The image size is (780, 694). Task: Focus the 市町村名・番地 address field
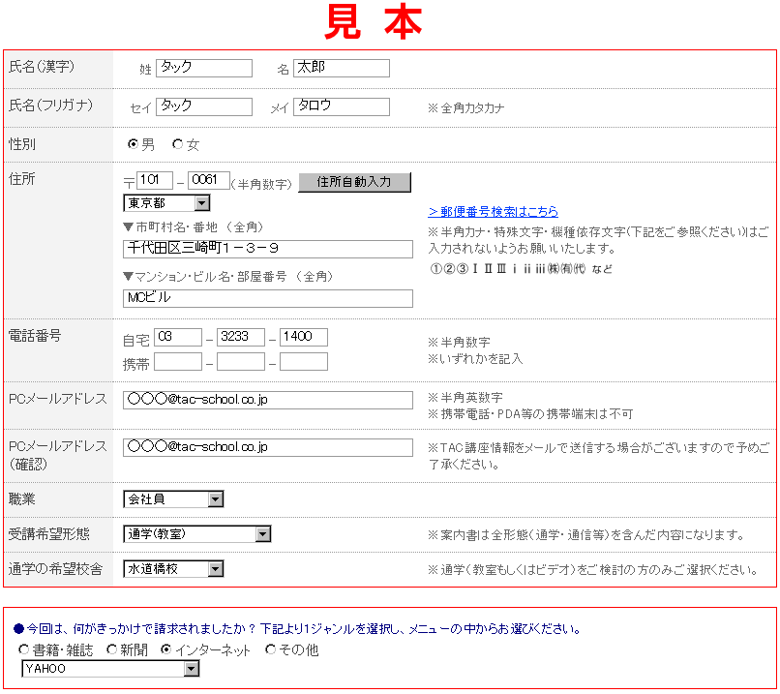(x=268, y=249)
